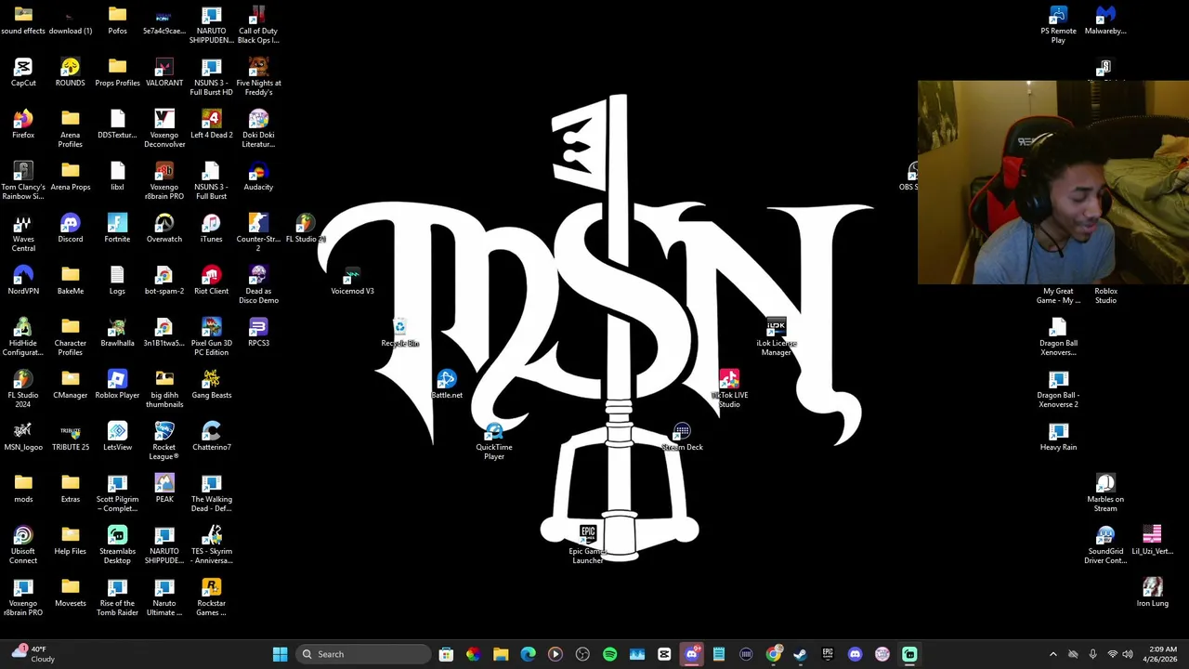This screenshot has width=1189, height=669.
Task: Open the Overwatch desktop shortcut
Action: point(164,229)
